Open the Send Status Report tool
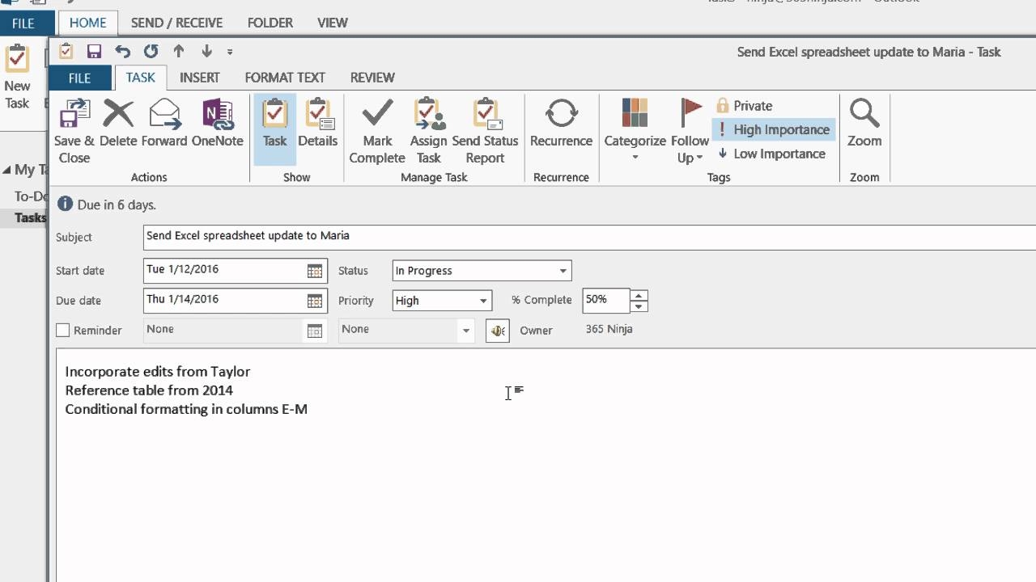 click(486, 129)
